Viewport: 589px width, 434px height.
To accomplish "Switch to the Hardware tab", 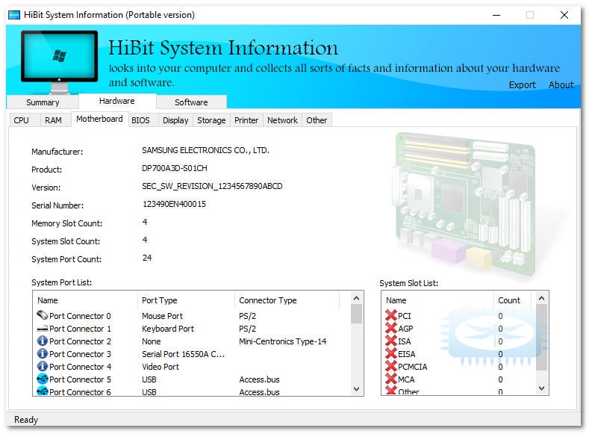I will click(x=116, y=101).
